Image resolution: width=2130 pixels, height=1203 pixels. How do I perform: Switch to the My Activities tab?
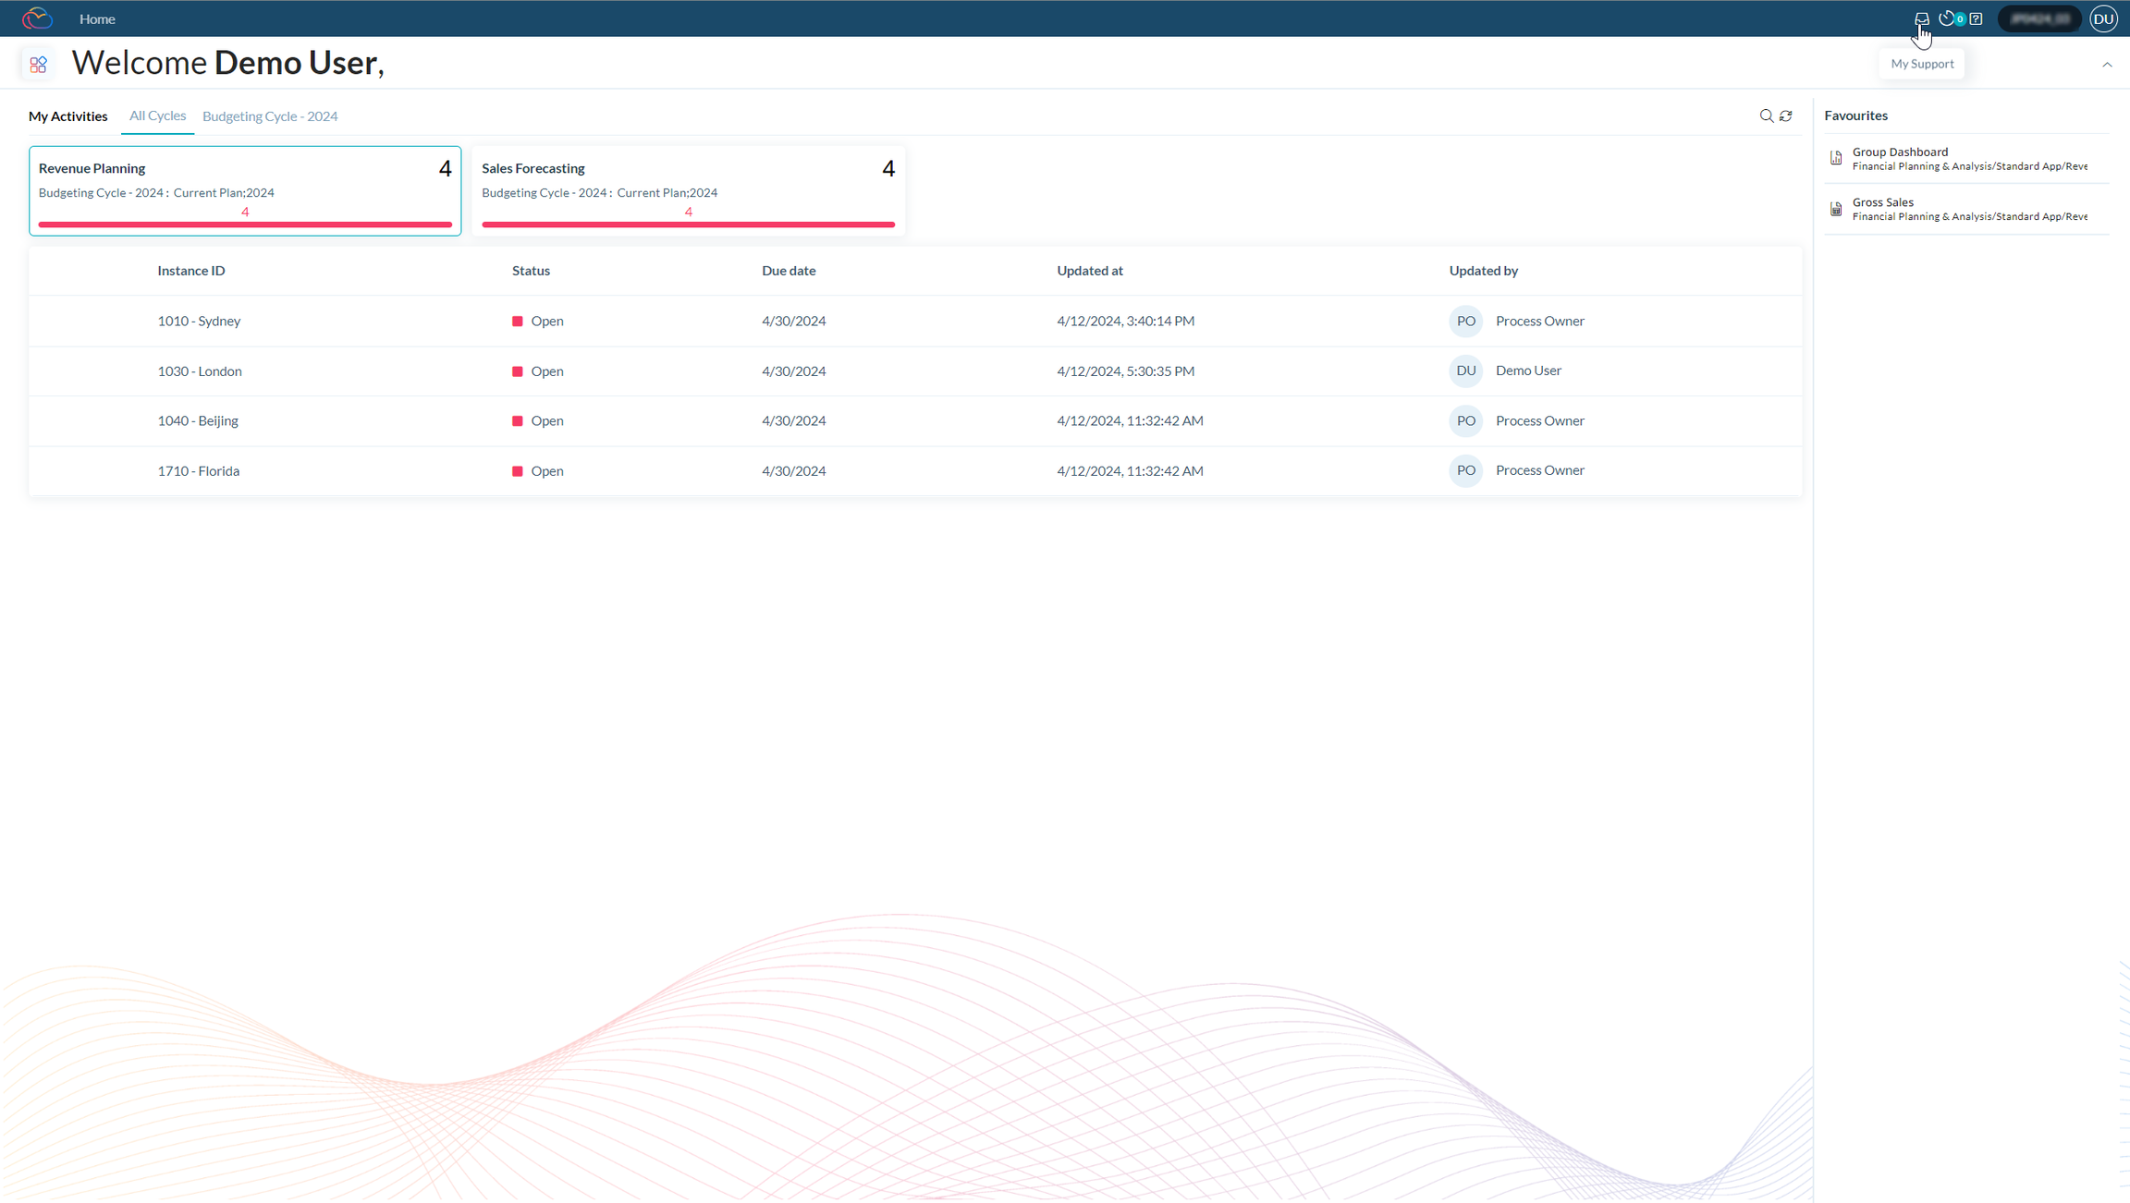[x=67, y=115]
